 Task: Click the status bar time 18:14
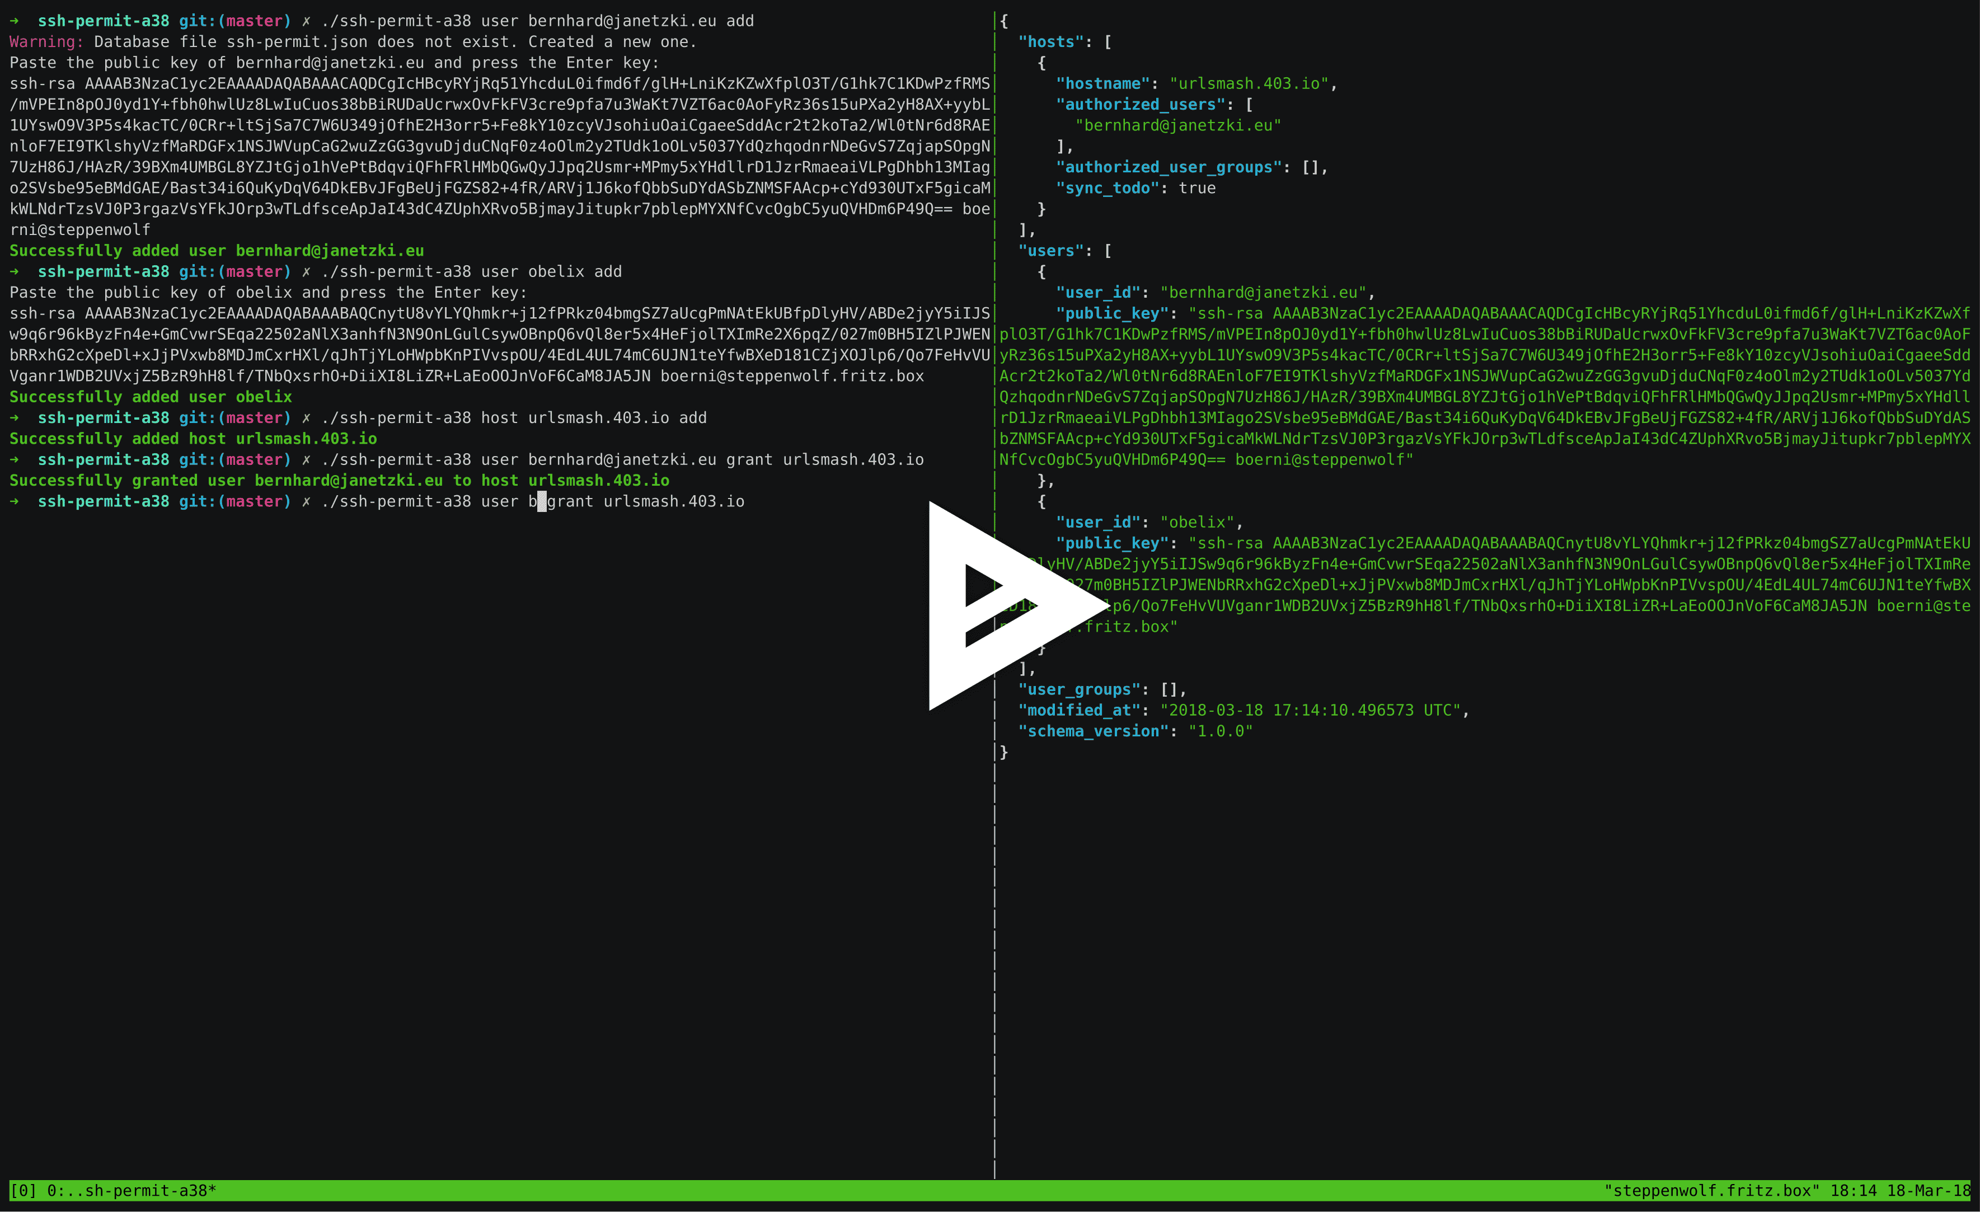point(1853,1190)
